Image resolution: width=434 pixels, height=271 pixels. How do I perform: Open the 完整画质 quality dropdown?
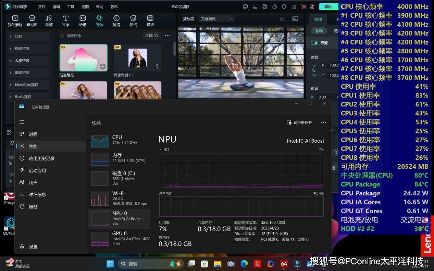[217, 19]
